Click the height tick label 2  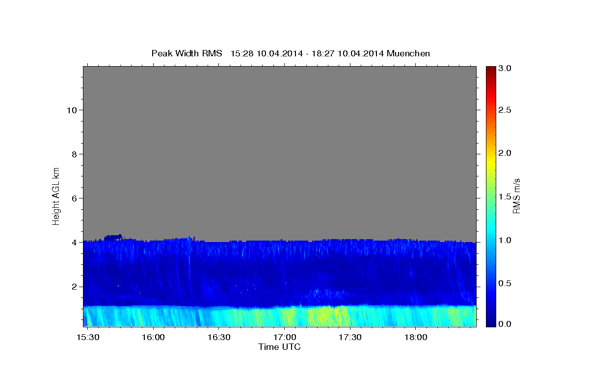coord(73,286)
